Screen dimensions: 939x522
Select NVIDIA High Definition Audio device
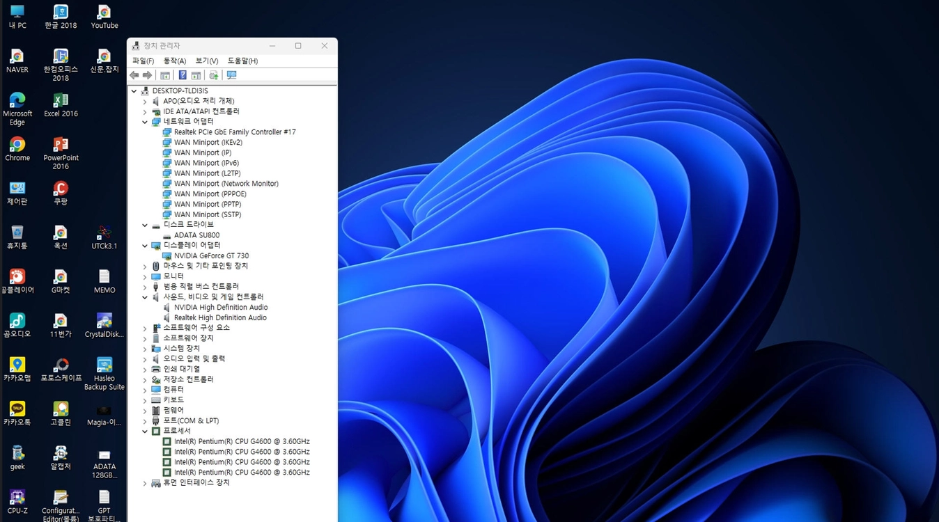220,307
